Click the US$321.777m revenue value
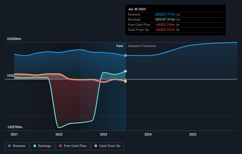Image resolution: width=242 pixels, height=154 pixels. click(x=165, y=14)
